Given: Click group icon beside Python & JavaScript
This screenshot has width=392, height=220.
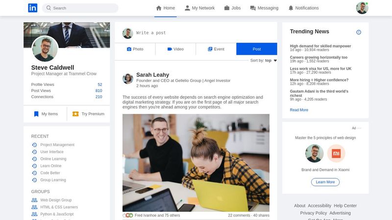Looking at the screenshot, I should (x=34, y=214).
